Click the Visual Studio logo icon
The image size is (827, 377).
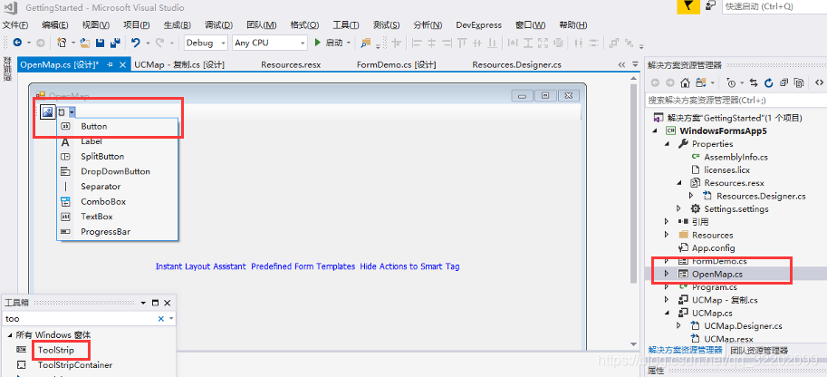point(10,7)
